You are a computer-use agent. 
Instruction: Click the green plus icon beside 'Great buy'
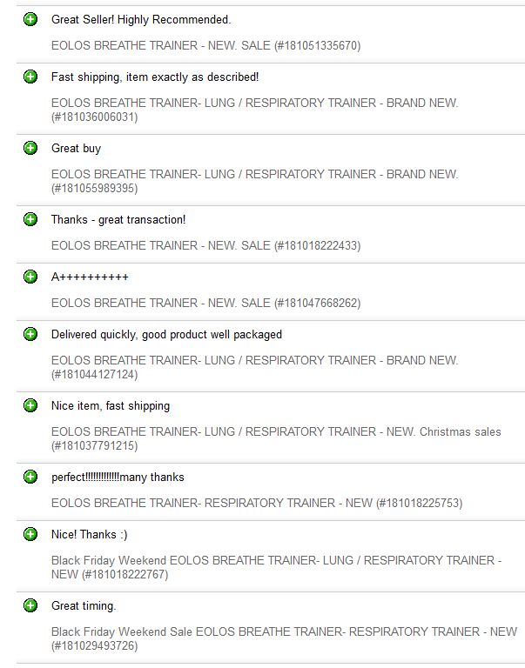coord(30,148)
